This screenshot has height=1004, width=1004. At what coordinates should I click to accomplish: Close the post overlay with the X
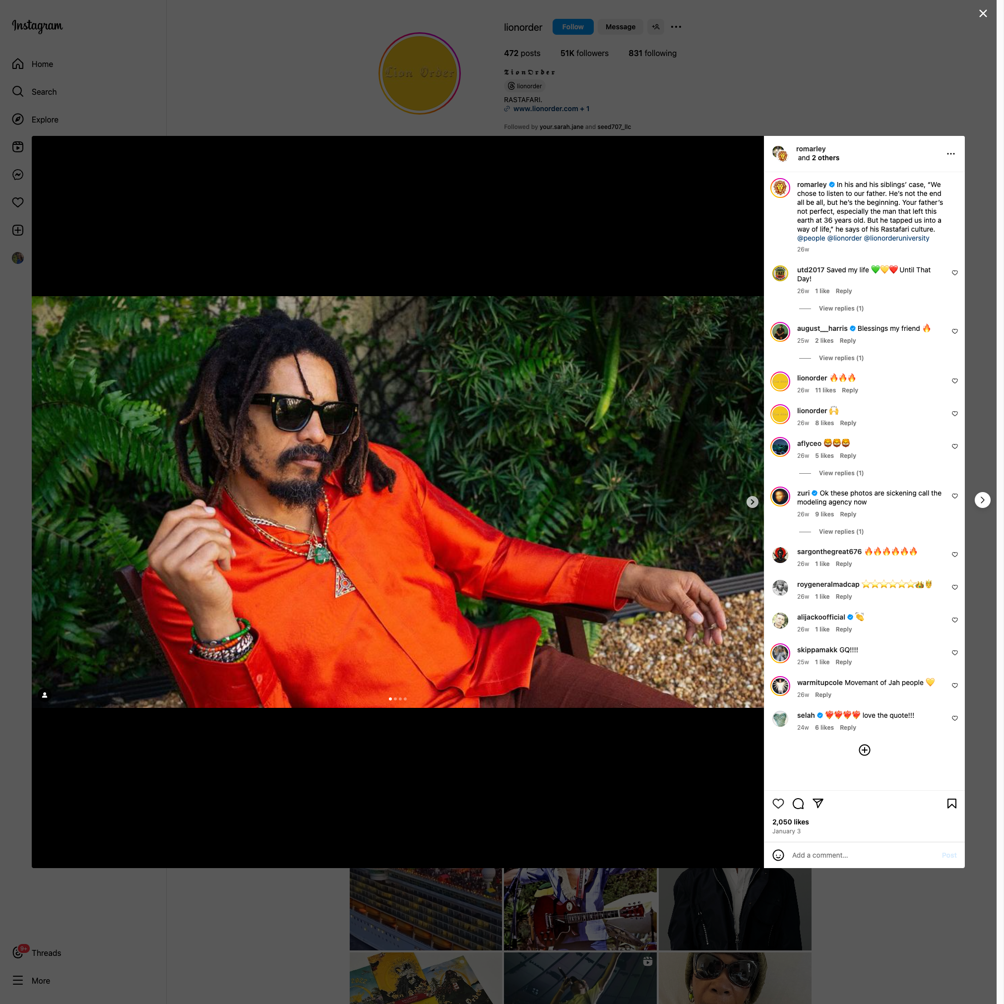click(x=983, y=13)
